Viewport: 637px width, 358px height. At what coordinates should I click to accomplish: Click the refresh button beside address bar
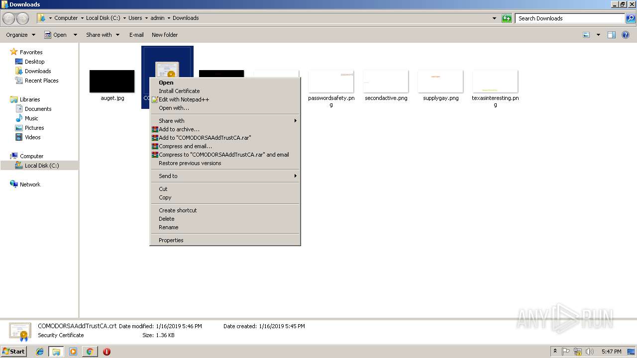[507, 18]
